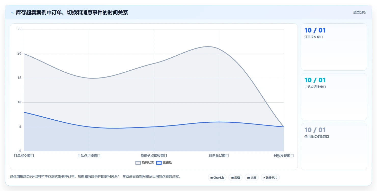Screen dimensions: 377x191
Task: Click the y-axis value 5
Action: point(20,127)
